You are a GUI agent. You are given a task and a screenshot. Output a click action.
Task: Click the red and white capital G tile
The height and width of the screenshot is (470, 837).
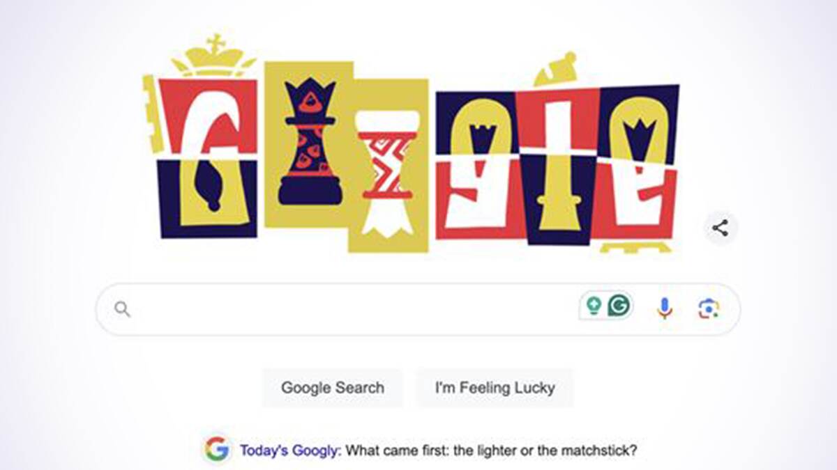[x=208, y=159]
